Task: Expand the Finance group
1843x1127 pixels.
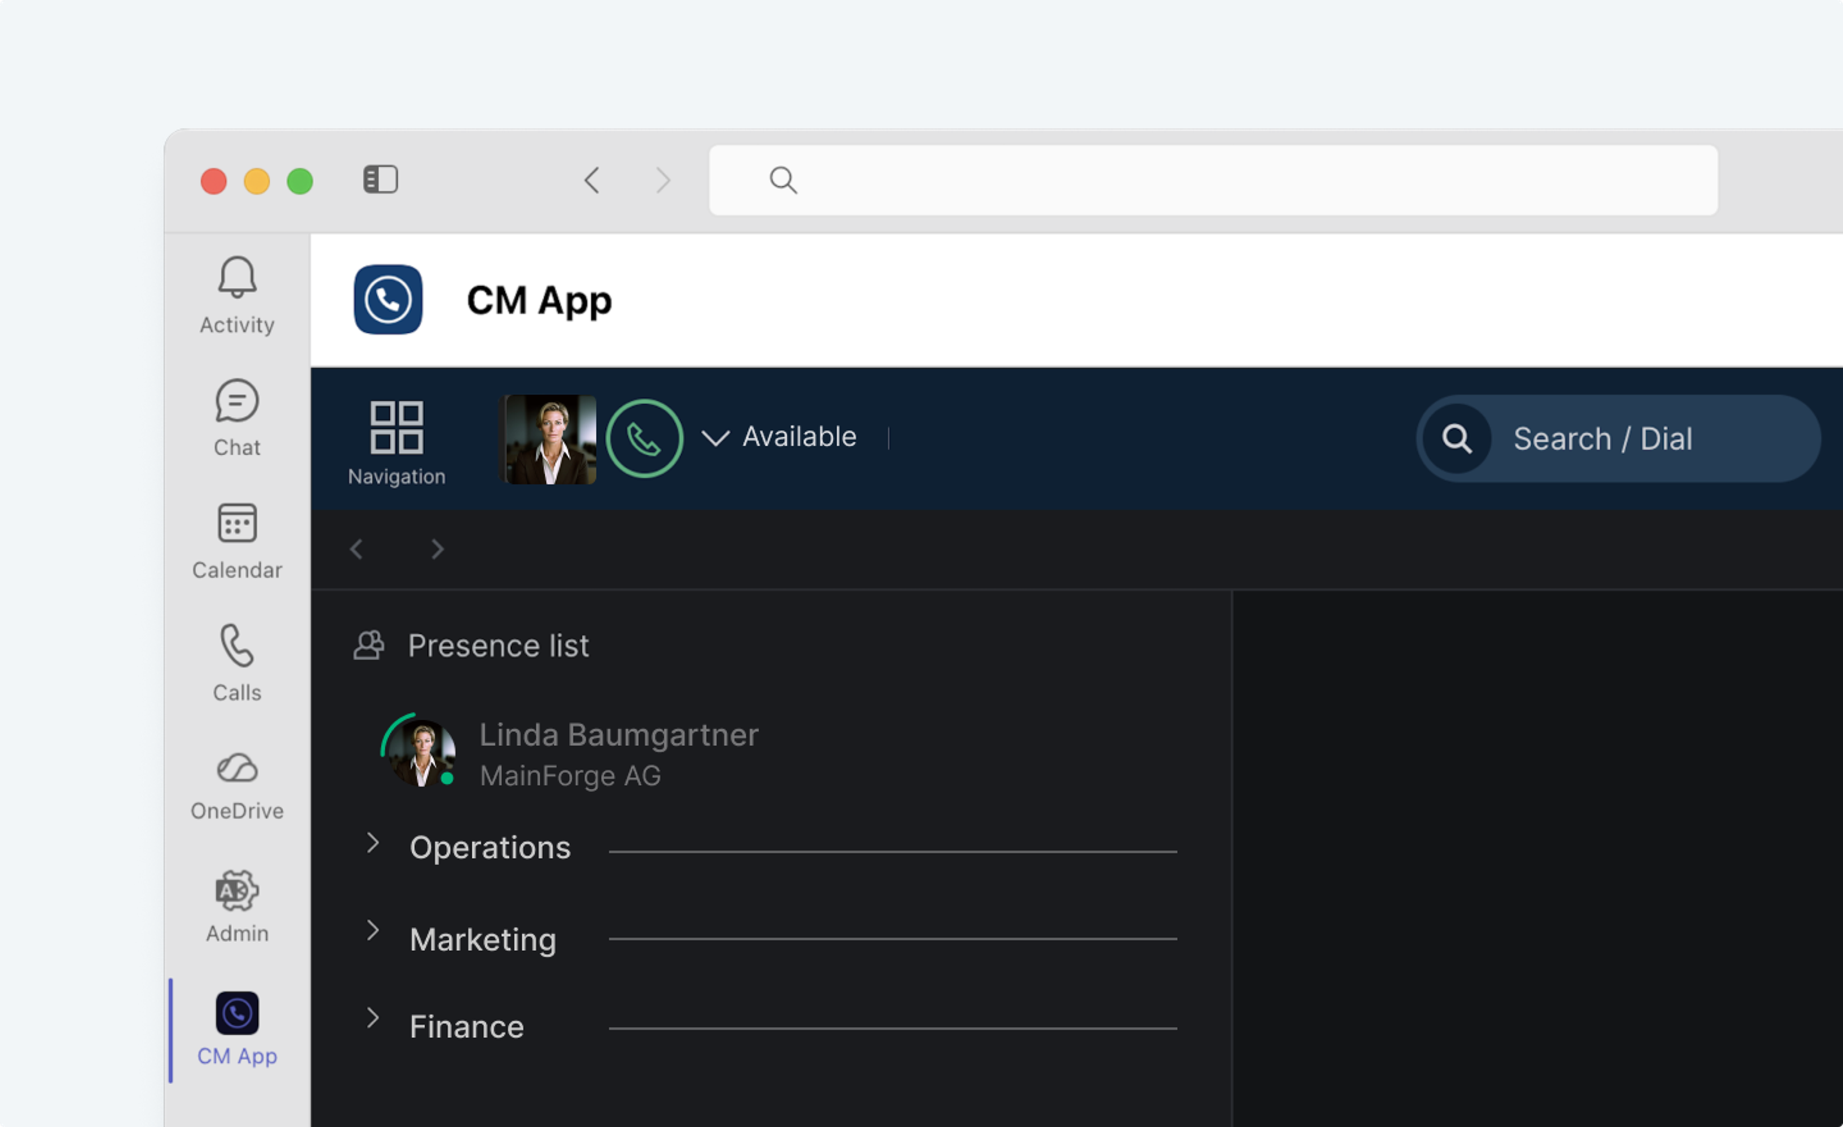Action: click(372, 1018)
